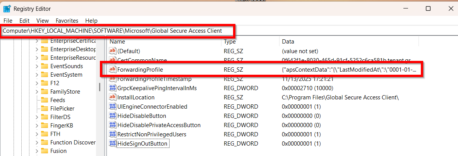Click the ForwardingProfile string value icon
This screenshot has height=156, width=458.
[112, 69]
